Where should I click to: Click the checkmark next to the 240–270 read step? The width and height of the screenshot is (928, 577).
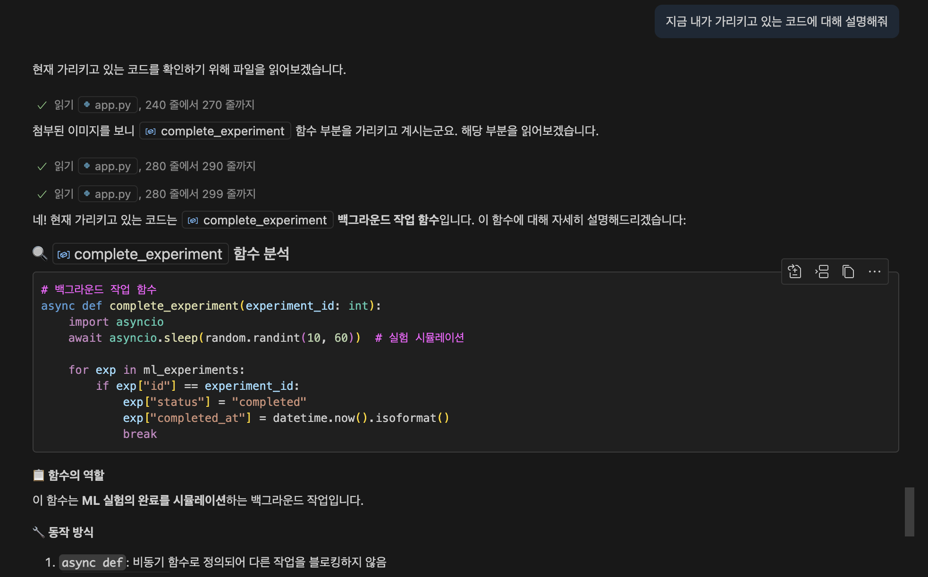pyautogui.click(x=42, y=105)
